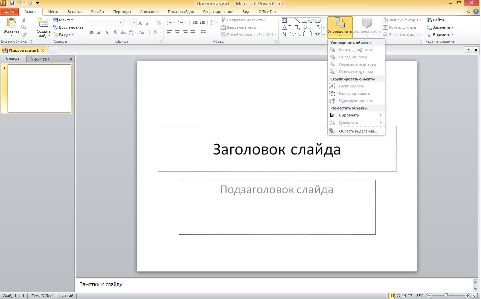Click zoom out minus button
This screenshot has width=481, height=299.
pos(429,296)
